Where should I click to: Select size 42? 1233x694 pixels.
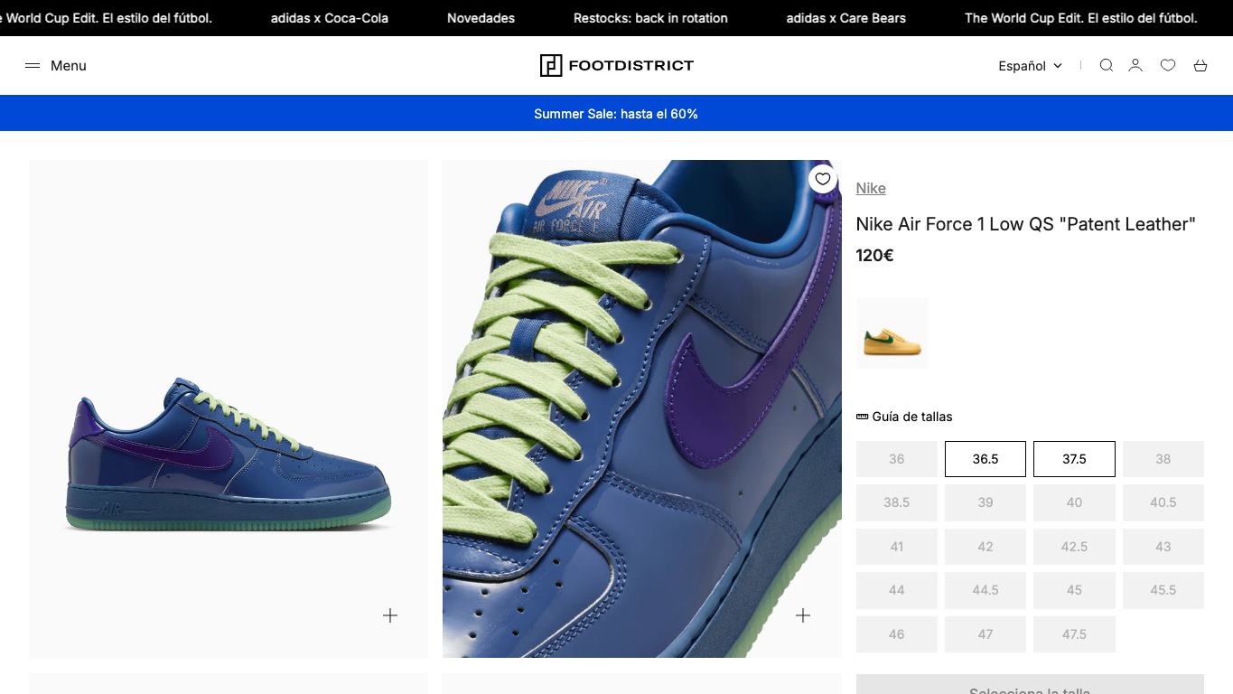coord(985,547)
